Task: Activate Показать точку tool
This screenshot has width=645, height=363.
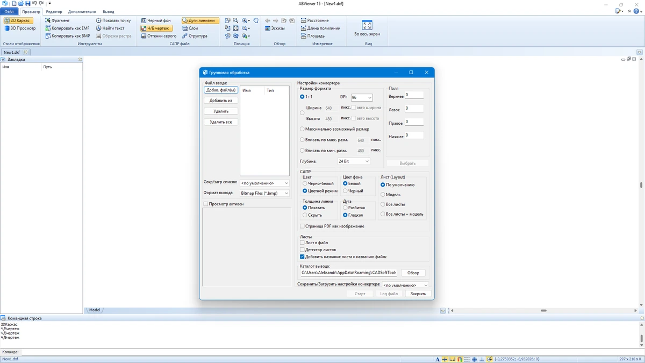Action: tap(113, 20)
